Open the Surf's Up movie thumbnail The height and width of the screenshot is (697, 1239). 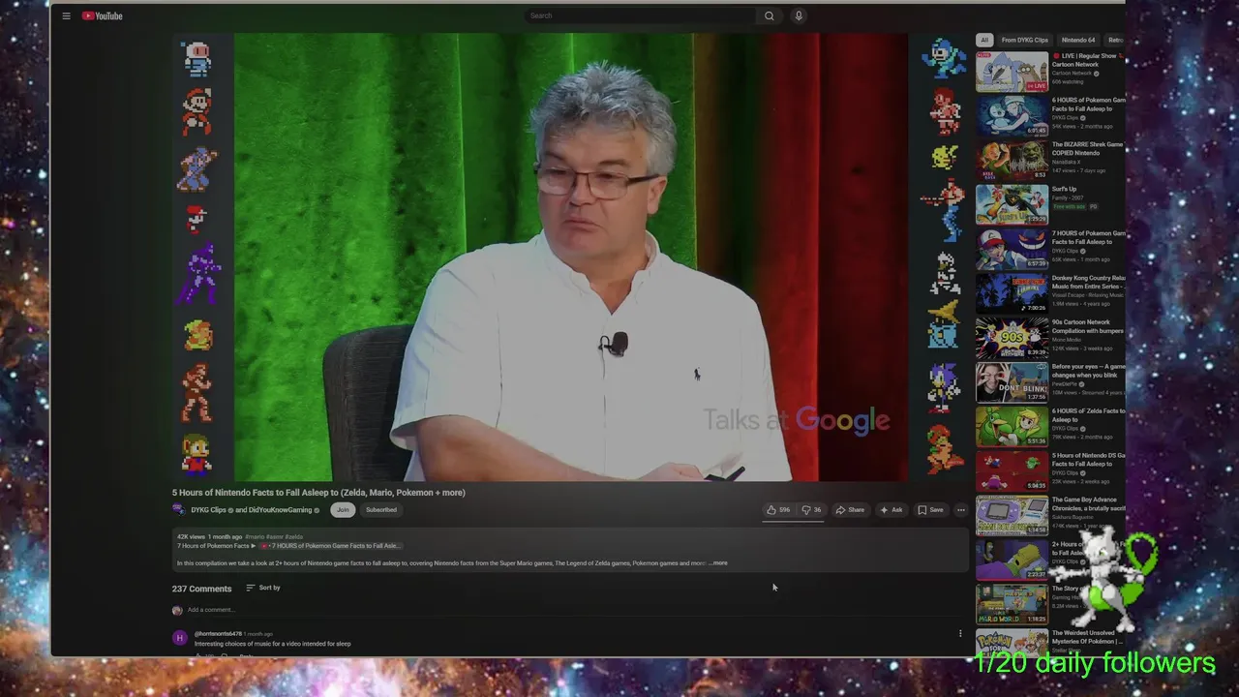coord(1012,205)
